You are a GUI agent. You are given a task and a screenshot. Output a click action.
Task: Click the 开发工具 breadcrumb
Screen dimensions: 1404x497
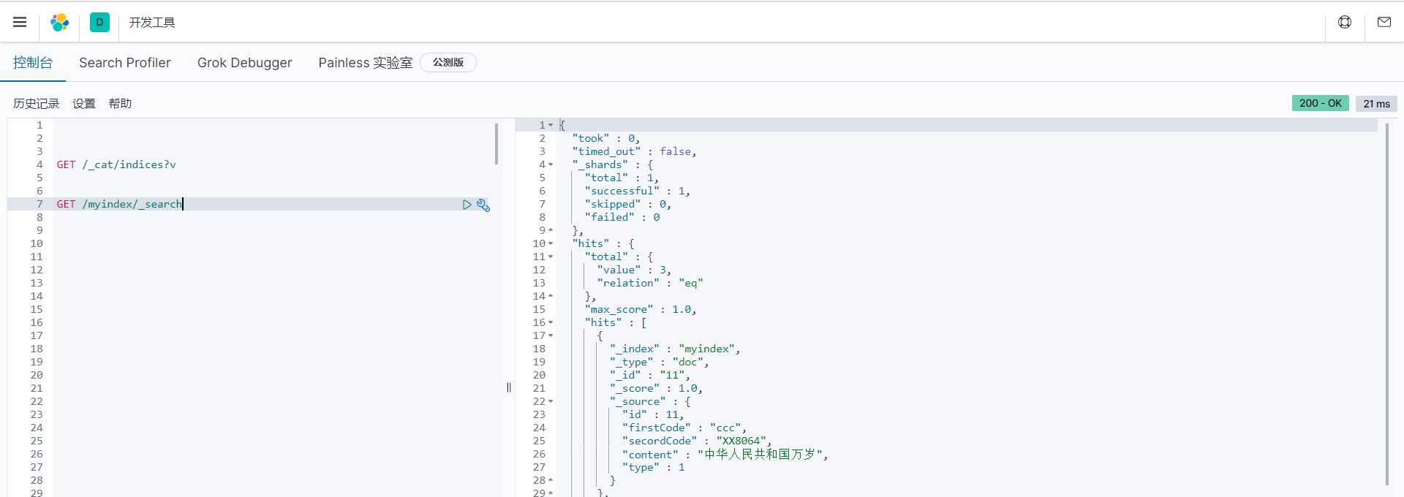point(152,23)
